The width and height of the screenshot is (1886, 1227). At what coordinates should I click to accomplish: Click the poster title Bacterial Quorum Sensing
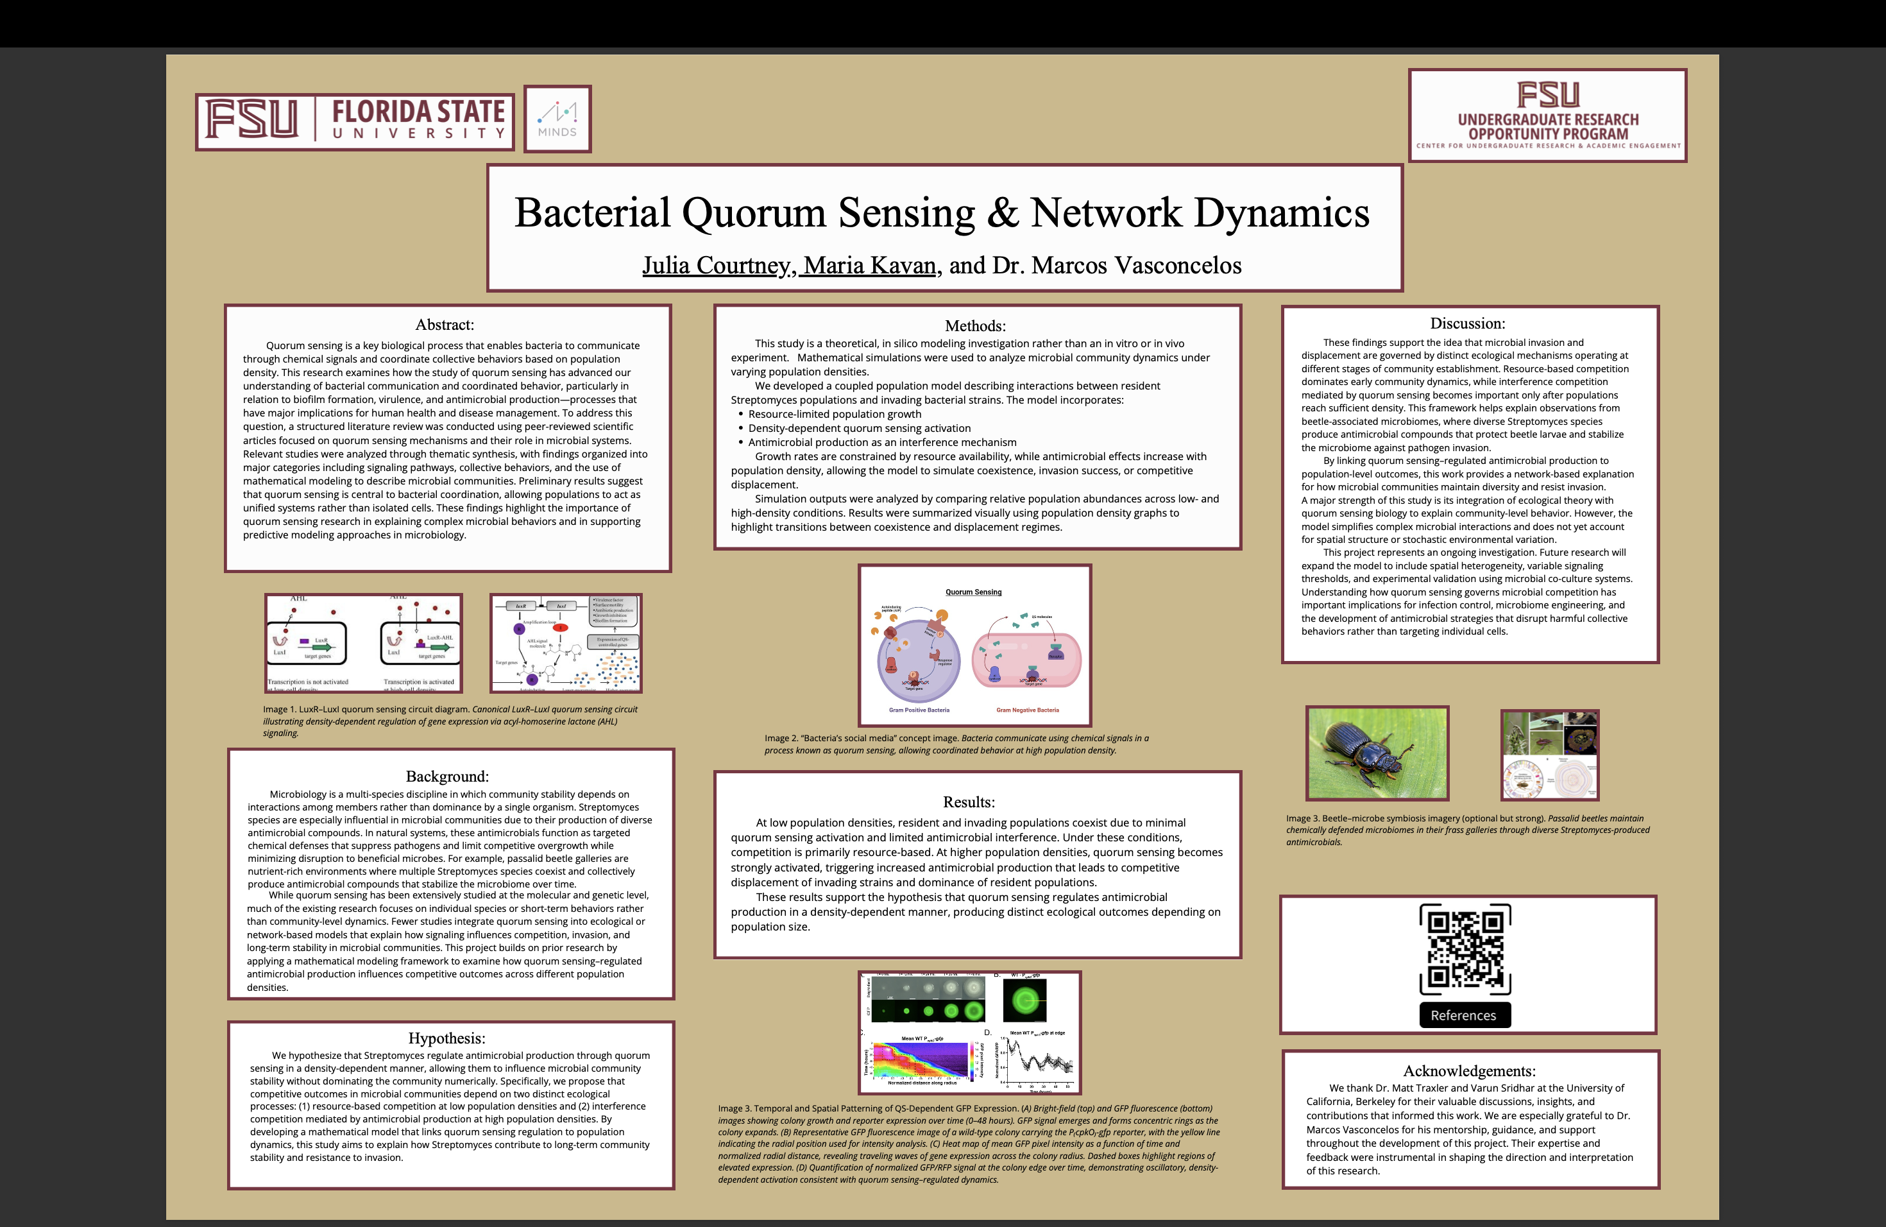pyautogui.click(x=942, y=212)
